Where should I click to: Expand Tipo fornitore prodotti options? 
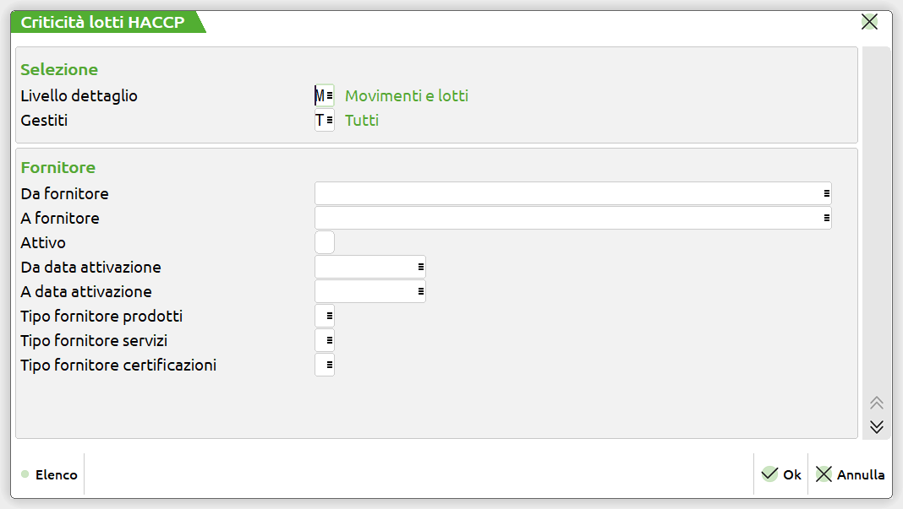tap(329, 317)
